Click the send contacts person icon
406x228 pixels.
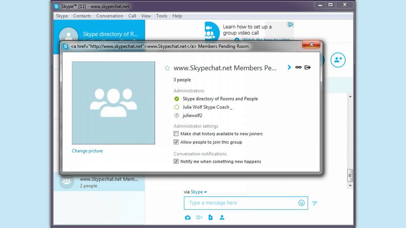click(x=222, y=218)
